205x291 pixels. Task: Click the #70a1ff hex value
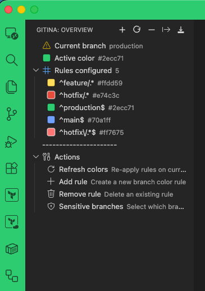click(99, 120)
